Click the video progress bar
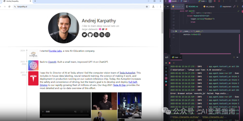243x121 pixels. click(x=65, y=115)
